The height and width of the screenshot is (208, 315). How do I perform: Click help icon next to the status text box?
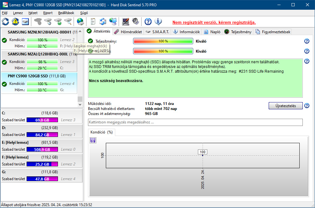tap(307, 61)
